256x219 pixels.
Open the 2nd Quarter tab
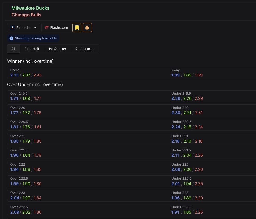tap(85, 49)
